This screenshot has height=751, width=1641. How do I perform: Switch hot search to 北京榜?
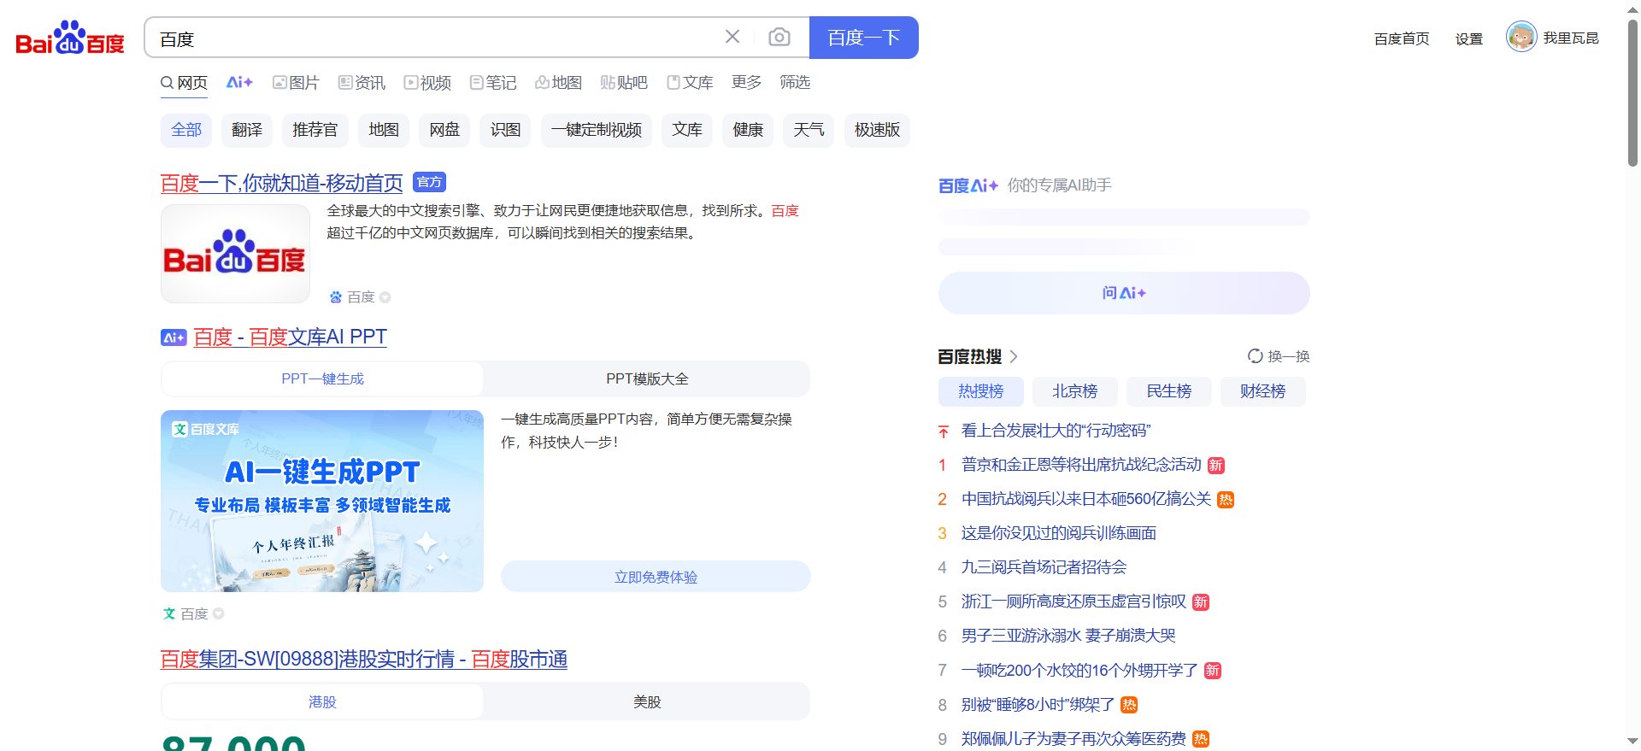pyautogui.click(x=1074, y=391)
